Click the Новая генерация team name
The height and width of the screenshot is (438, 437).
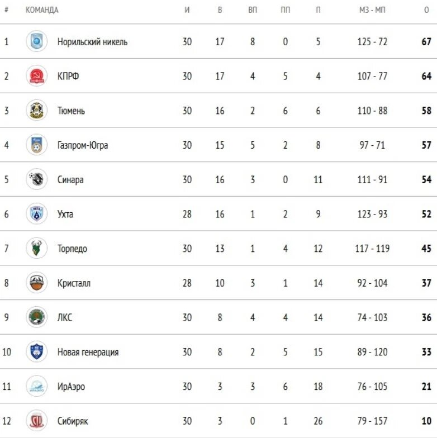tap(88, 352)
